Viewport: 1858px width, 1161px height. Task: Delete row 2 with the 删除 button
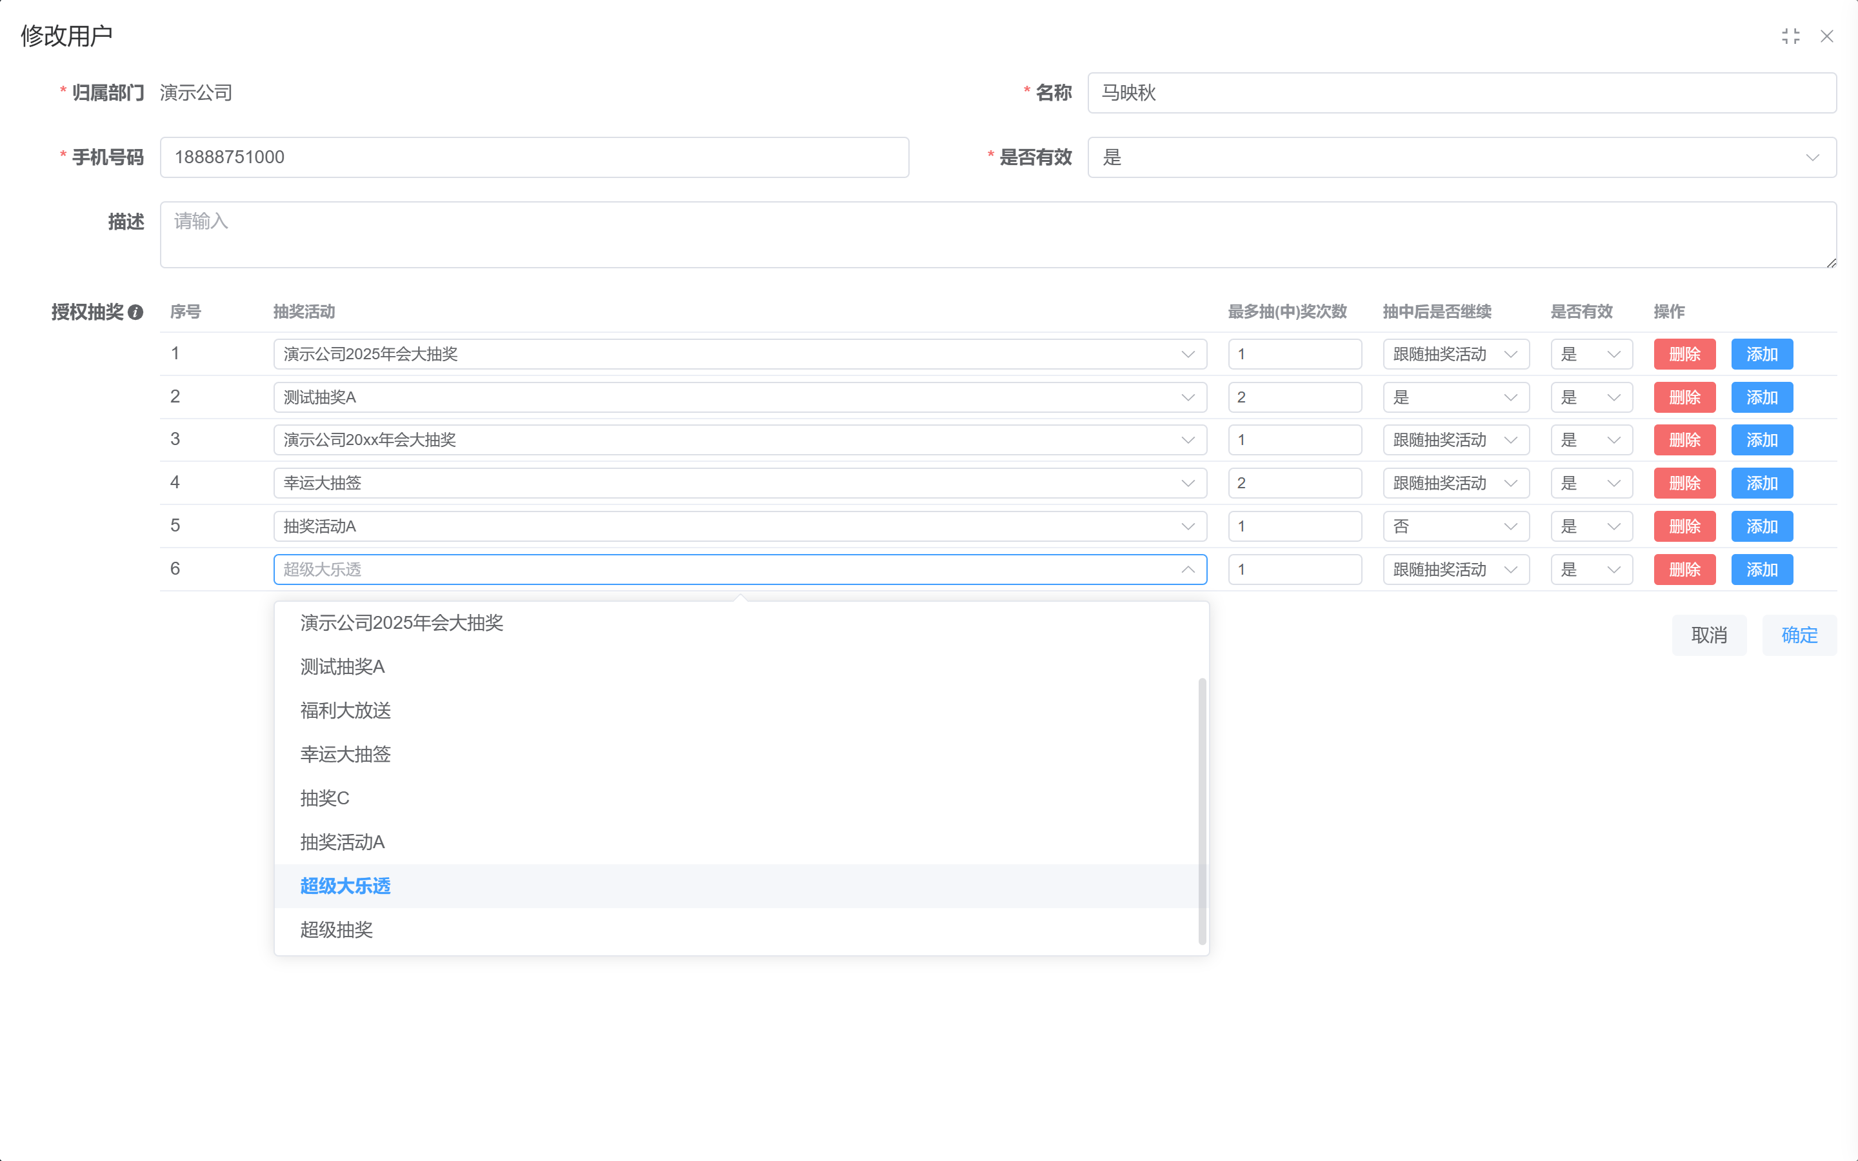(1684, 397)
